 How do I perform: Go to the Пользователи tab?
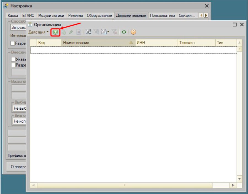click(162, 15)
